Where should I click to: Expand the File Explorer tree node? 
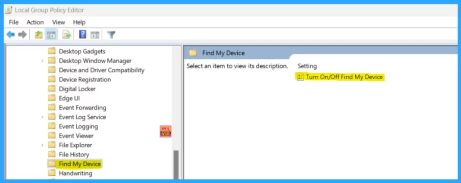(42, 145)
